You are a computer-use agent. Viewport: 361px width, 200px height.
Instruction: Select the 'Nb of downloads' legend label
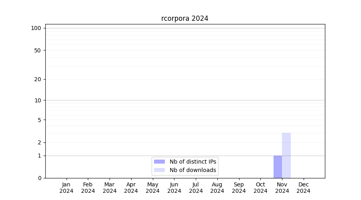193,170
